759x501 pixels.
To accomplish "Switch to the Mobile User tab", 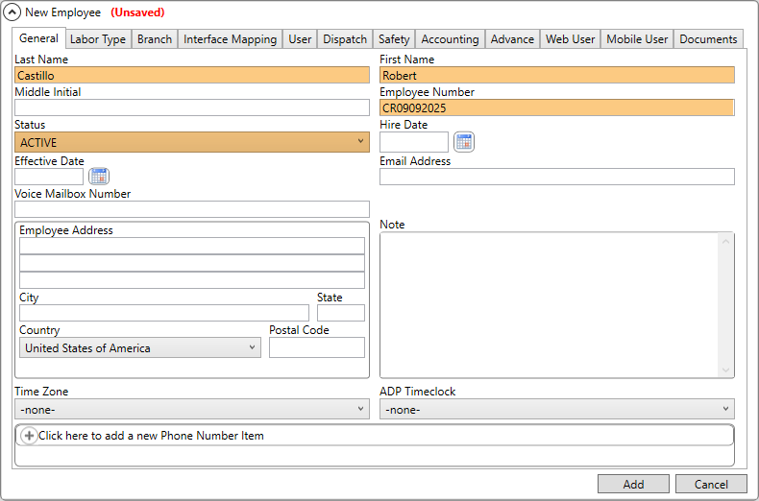I will tap(637, 39).
